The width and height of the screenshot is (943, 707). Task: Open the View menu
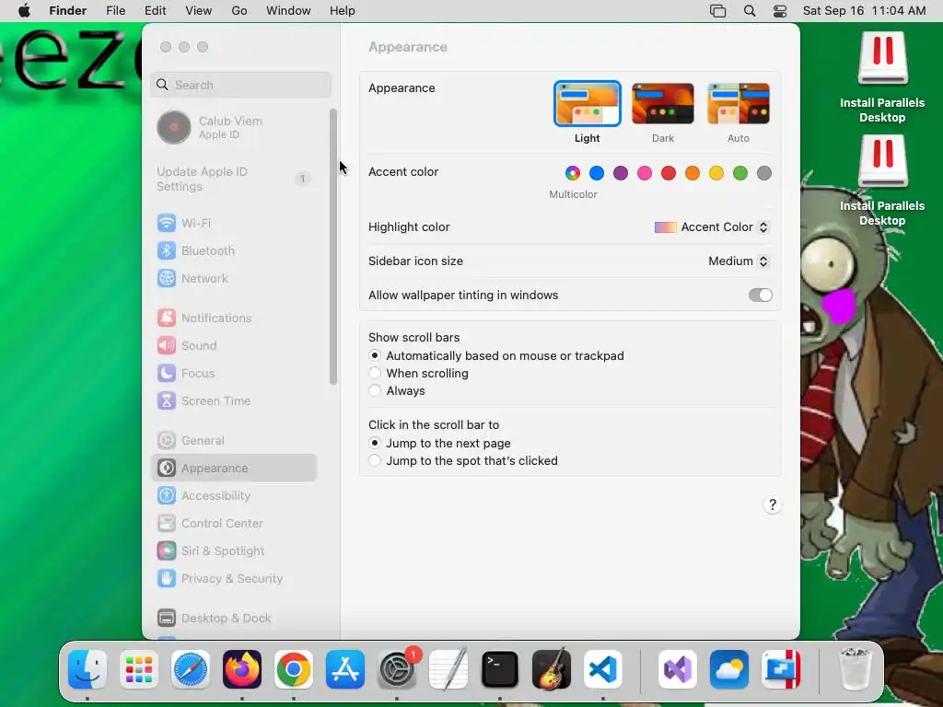[199, 11]
